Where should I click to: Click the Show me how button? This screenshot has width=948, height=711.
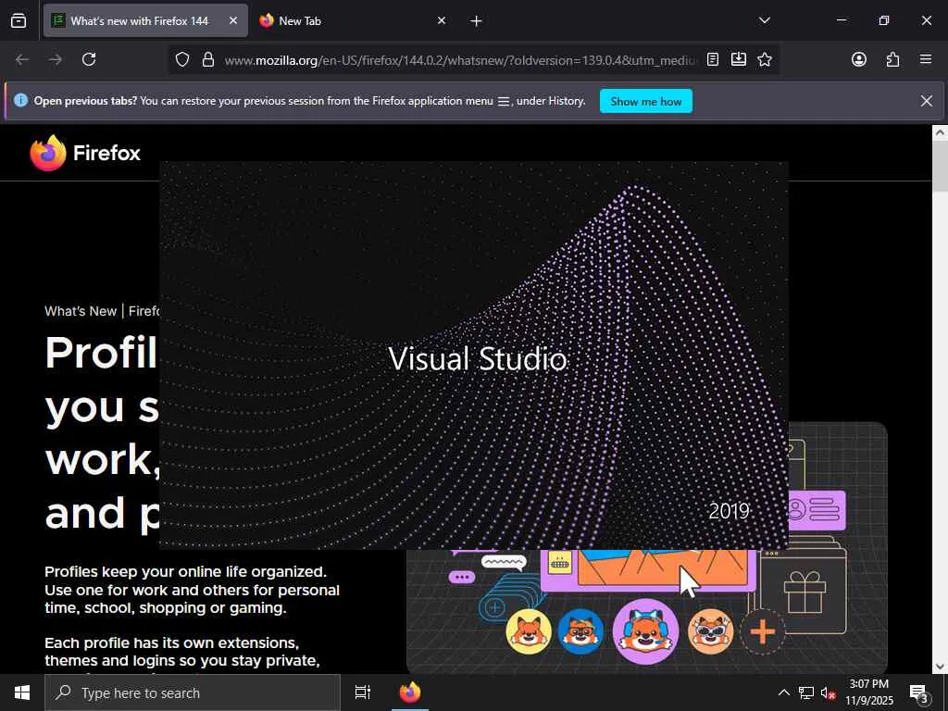pyautogui.click(x=645, y=101)
